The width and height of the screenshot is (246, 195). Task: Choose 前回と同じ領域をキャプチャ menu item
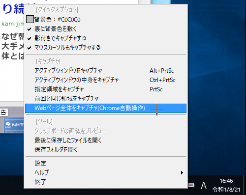pyautogui.click(x=106, y=99)
